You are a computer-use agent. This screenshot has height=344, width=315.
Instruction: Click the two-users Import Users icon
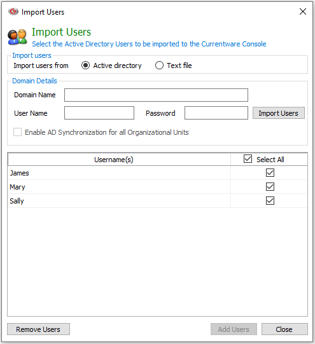coord(17,37)
